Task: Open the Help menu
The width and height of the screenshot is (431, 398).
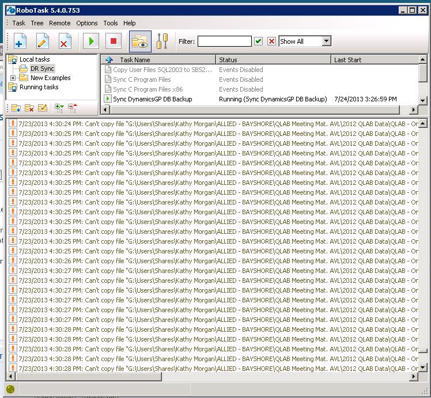Action: tap(130, 23)
